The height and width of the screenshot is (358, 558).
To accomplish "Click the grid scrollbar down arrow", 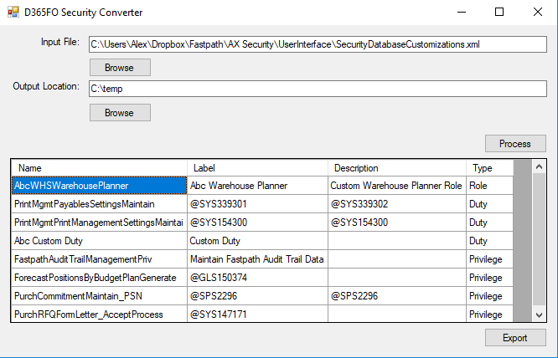I will click(539, 315).
